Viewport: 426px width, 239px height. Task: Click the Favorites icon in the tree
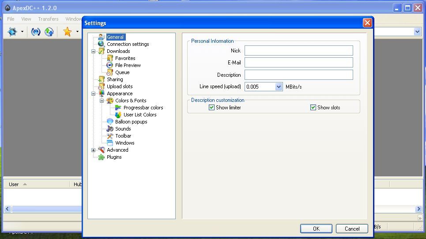110,58
